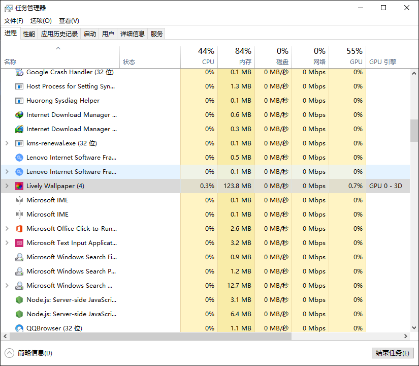Expand the kms-renewal.exe process group
Viewport: 419px width, 366px height.
click(7, 143)
